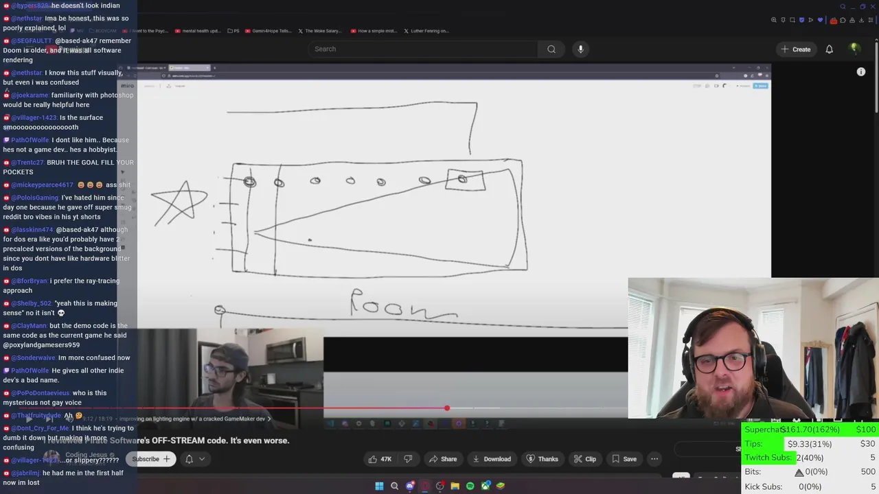Click the Create button

(796, 49)
